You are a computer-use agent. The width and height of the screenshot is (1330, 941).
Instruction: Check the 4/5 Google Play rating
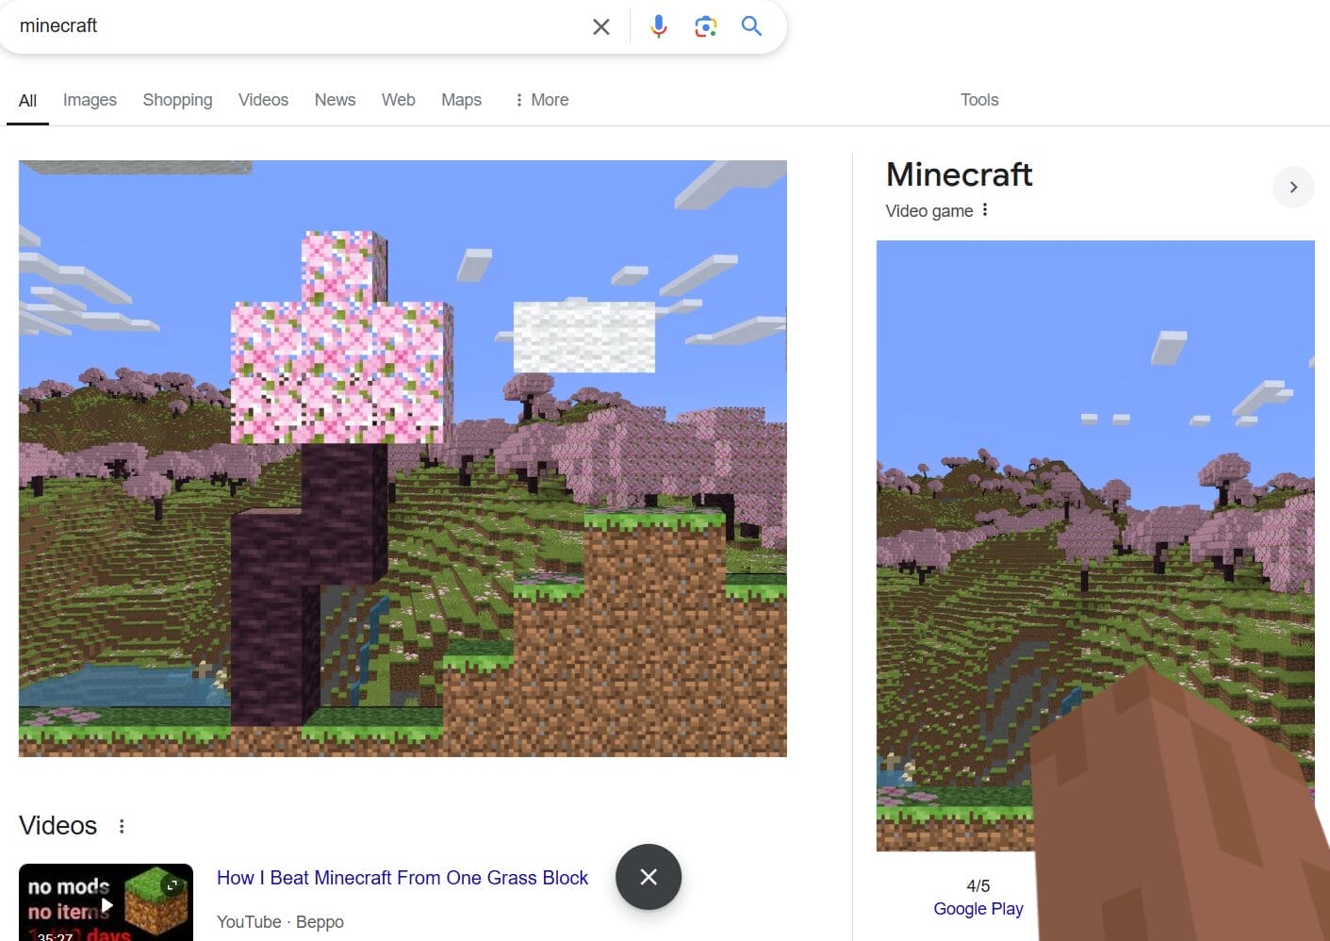point(978,885)
